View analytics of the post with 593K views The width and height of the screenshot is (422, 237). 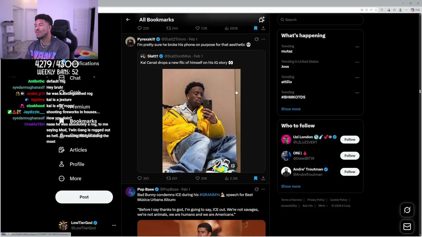pos(231,28)
